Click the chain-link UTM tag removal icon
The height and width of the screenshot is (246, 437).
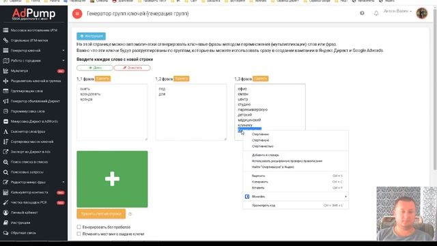(5, 40)
